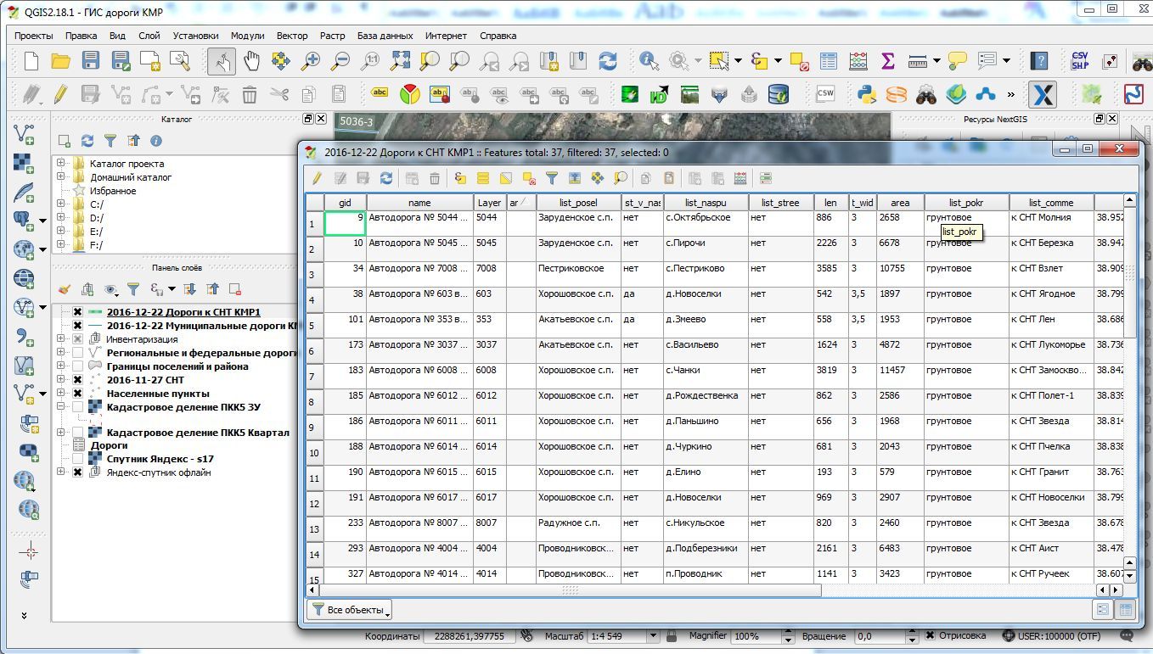Expand the Каталог проекта tree node
The width and height of the screenshot is (1153, 654).
pyautogui.click(x=61, y=163)
